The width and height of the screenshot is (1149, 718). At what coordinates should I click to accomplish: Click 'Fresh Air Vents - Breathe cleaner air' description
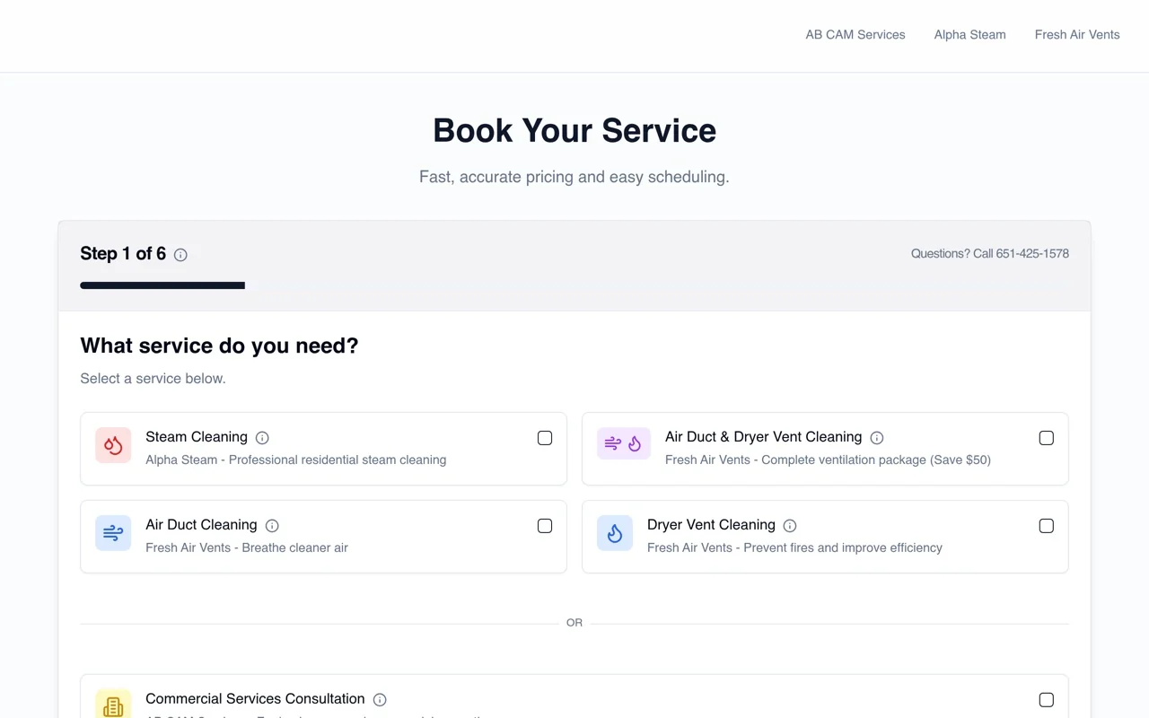point(247,547)
